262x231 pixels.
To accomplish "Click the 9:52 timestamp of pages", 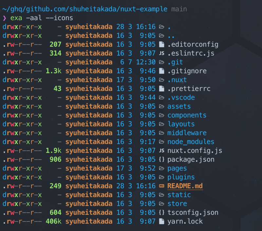I will (x=148, y=168).
